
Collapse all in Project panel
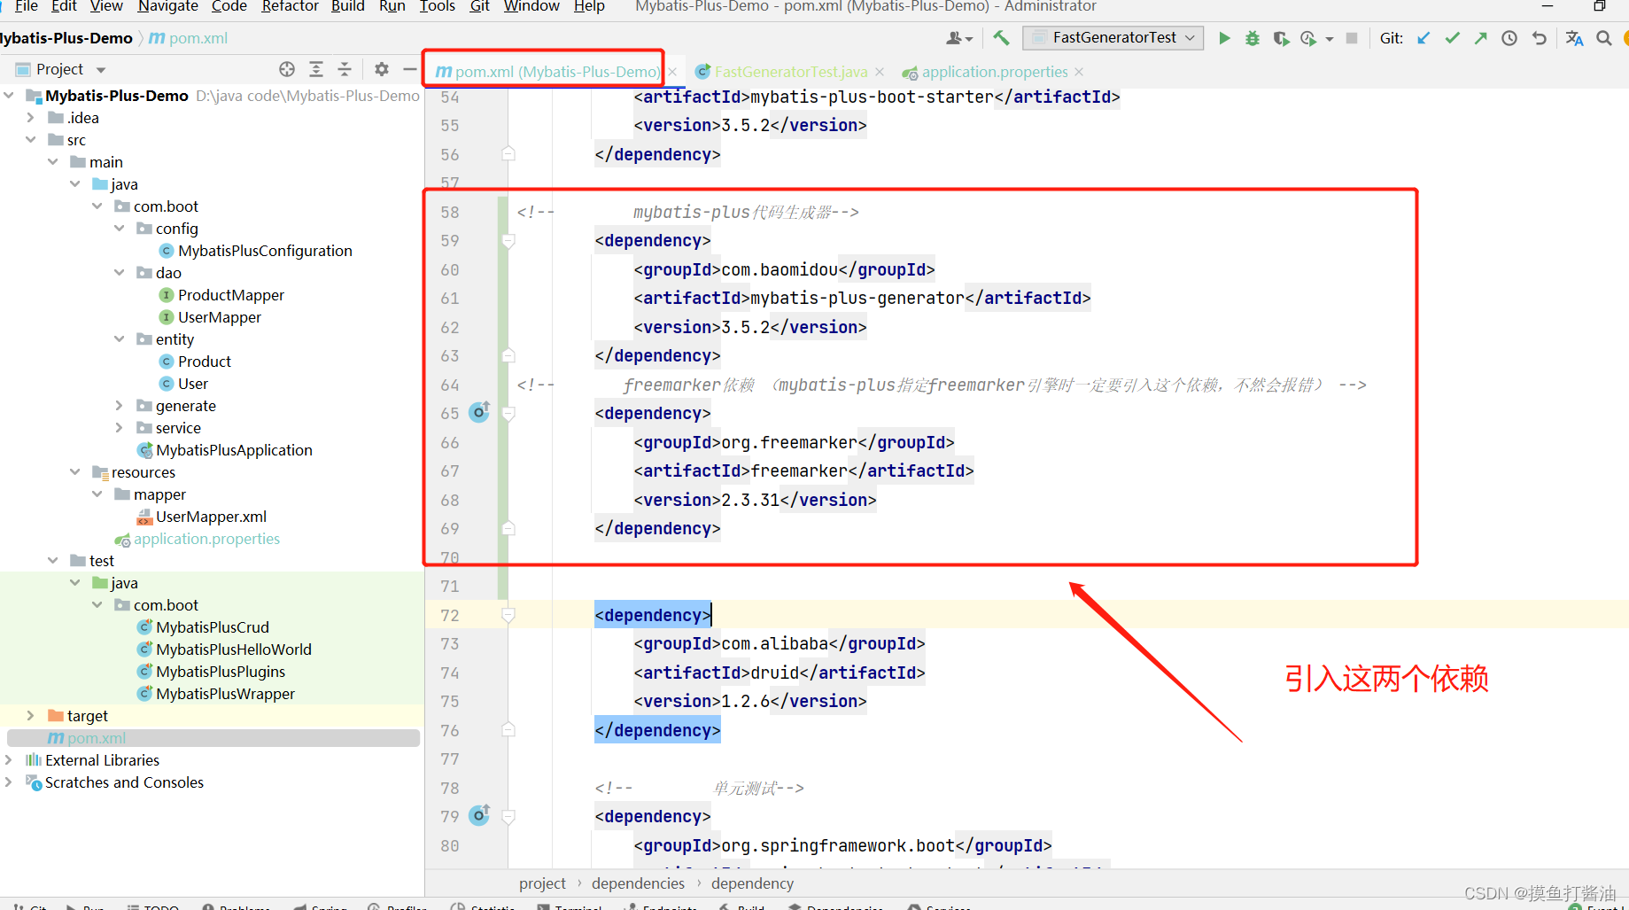[x=345, y=69]
